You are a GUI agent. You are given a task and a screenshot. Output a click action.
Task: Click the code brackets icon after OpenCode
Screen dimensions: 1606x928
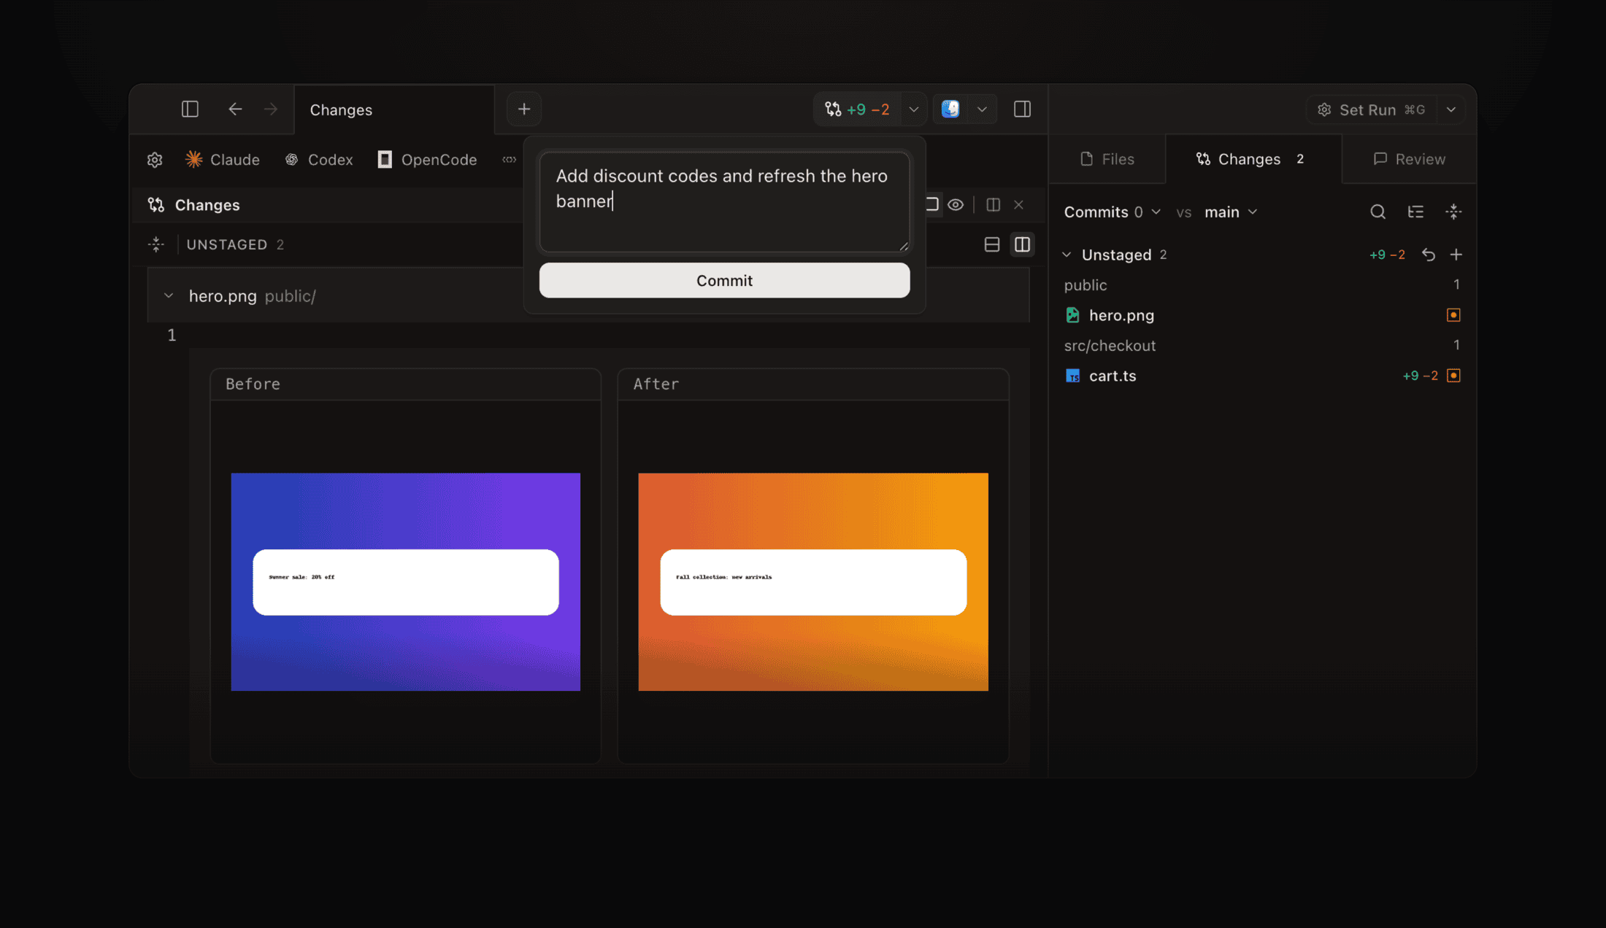pos(510,160)
